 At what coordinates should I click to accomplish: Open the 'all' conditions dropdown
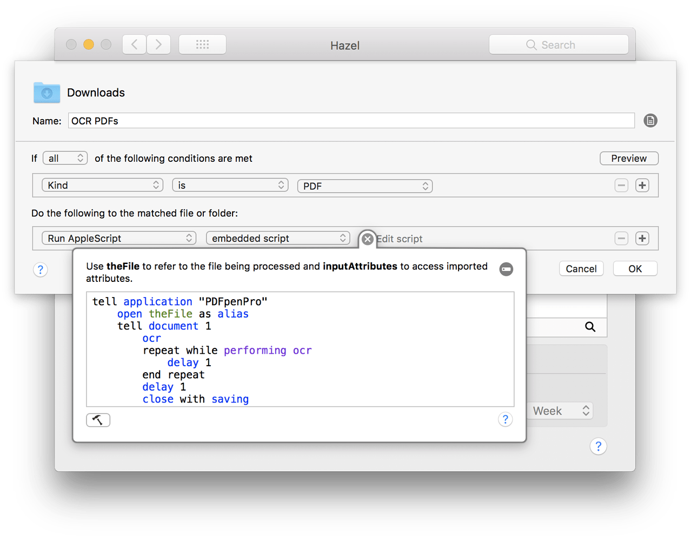coord(65,158)
